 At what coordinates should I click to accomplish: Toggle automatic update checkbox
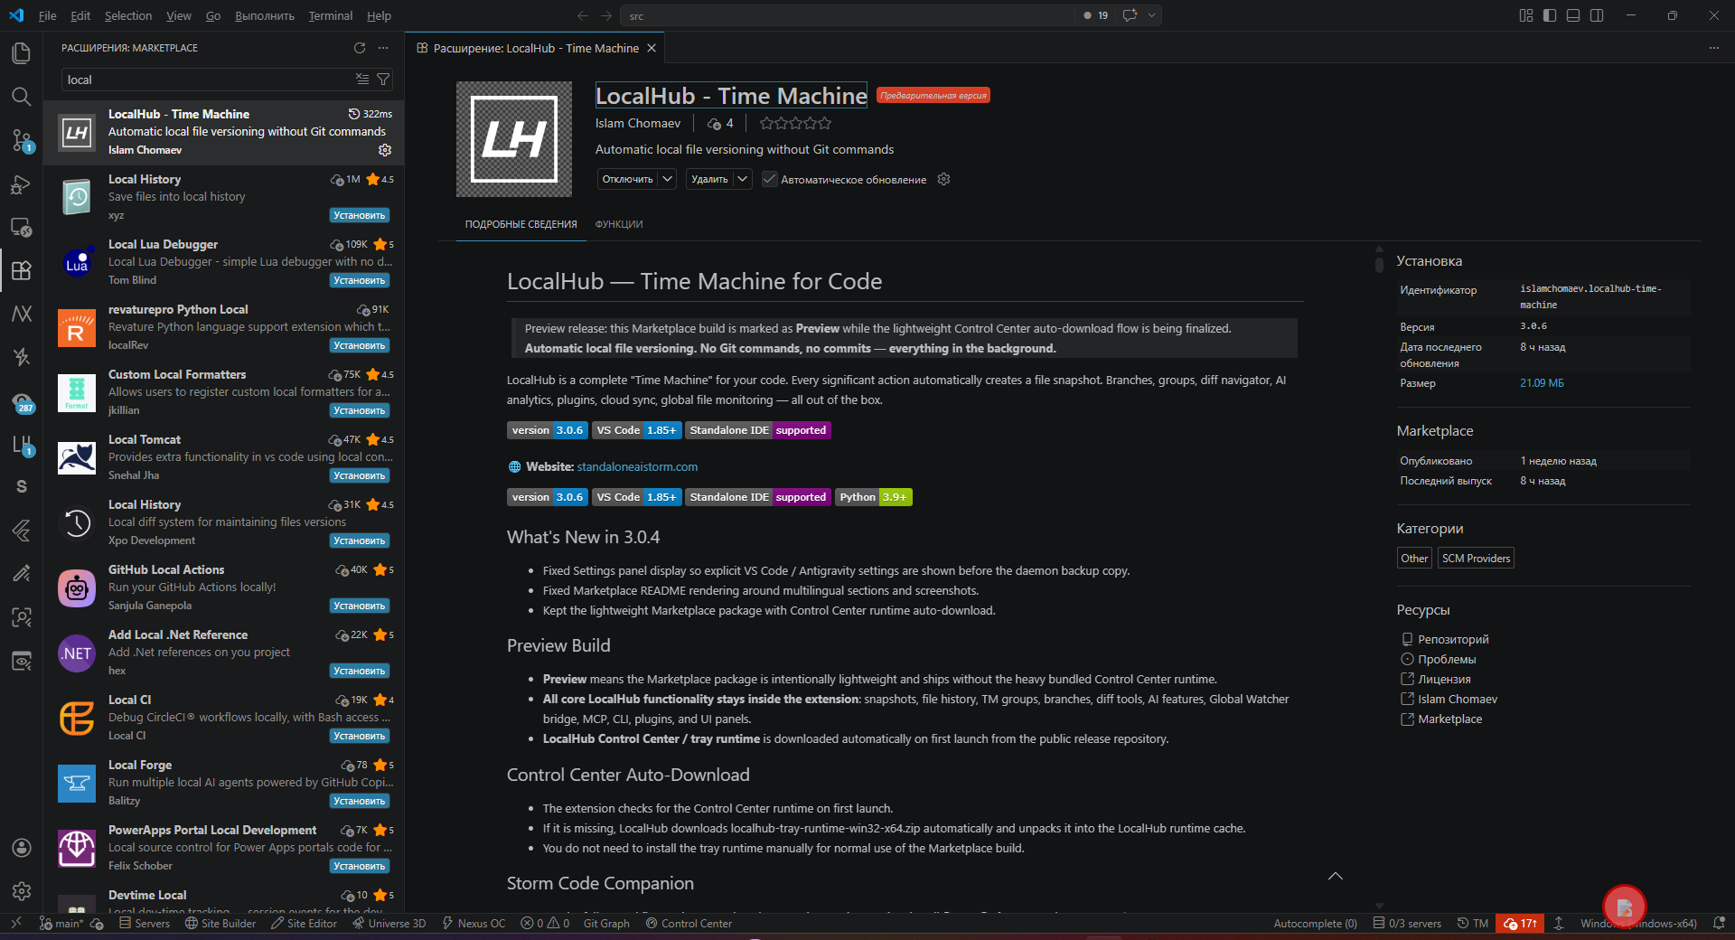click(x=770, y=179)
